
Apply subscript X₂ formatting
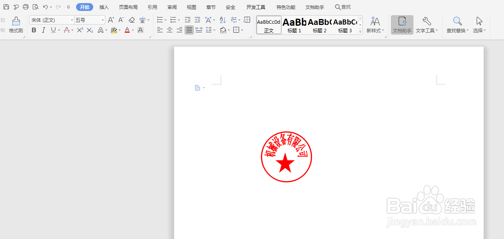pos(90,30)
